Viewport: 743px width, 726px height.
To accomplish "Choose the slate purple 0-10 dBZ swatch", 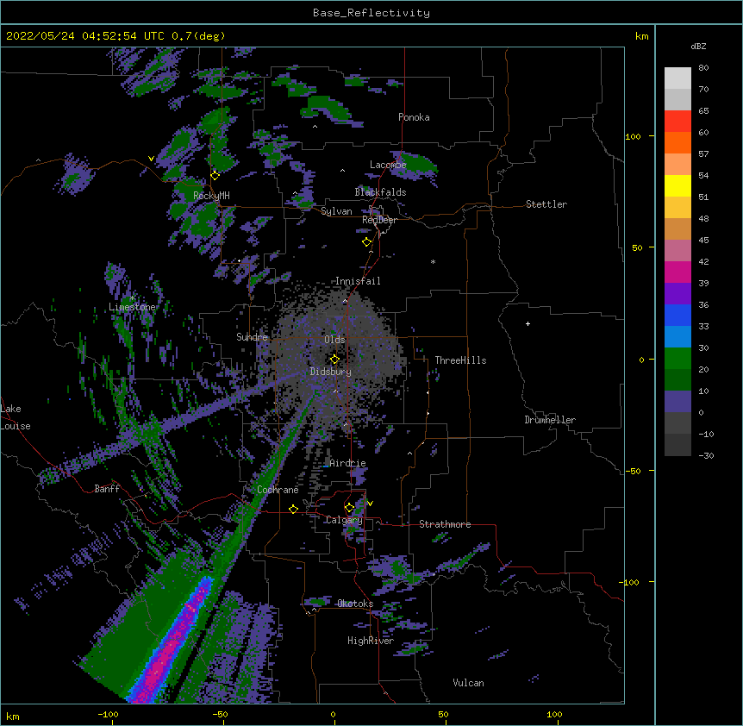I will click(x=677, y=402).
